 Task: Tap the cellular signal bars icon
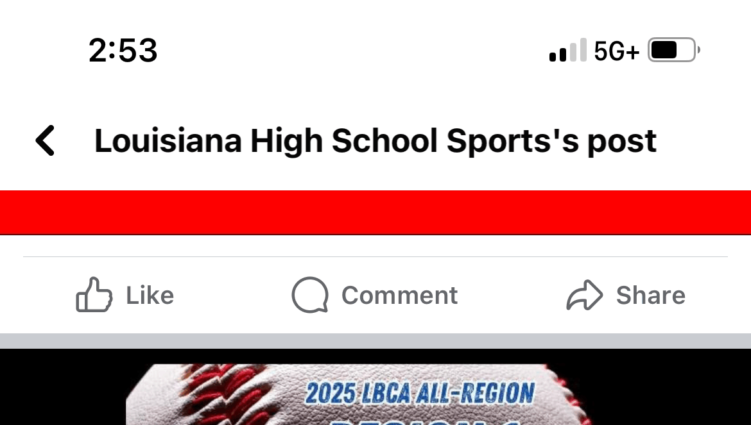tap(567, 50)
